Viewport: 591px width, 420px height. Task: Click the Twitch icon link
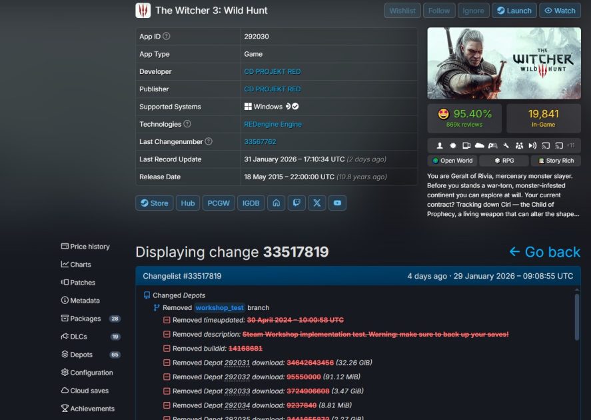(x=296, y=203)
